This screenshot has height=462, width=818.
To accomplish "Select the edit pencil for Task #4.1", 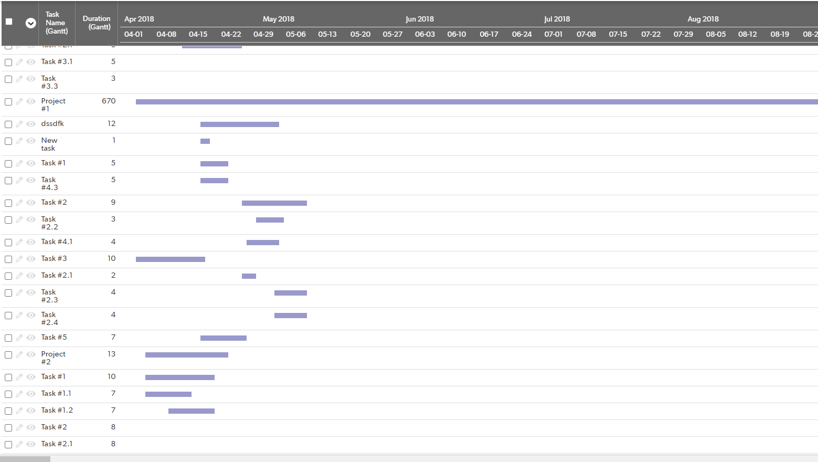I will coord(19,242).
